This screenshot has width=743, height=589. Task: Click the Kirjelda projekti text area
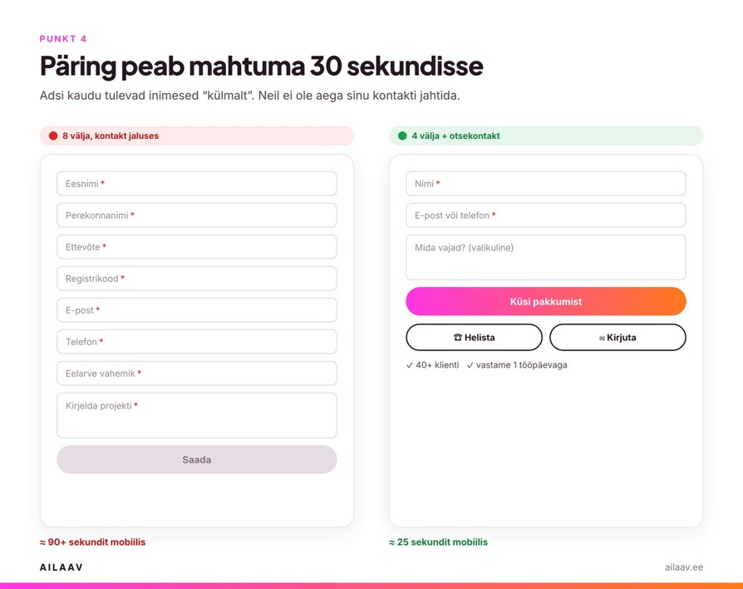(x=197, y=415)
